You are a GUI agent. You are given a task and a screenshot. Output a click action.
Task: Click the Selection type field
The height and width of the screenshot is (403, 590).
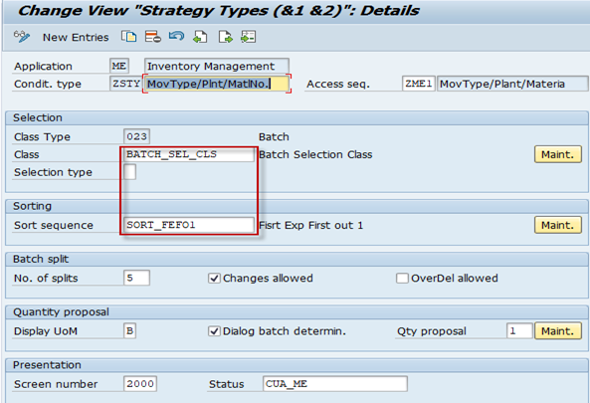click(129, 172)
